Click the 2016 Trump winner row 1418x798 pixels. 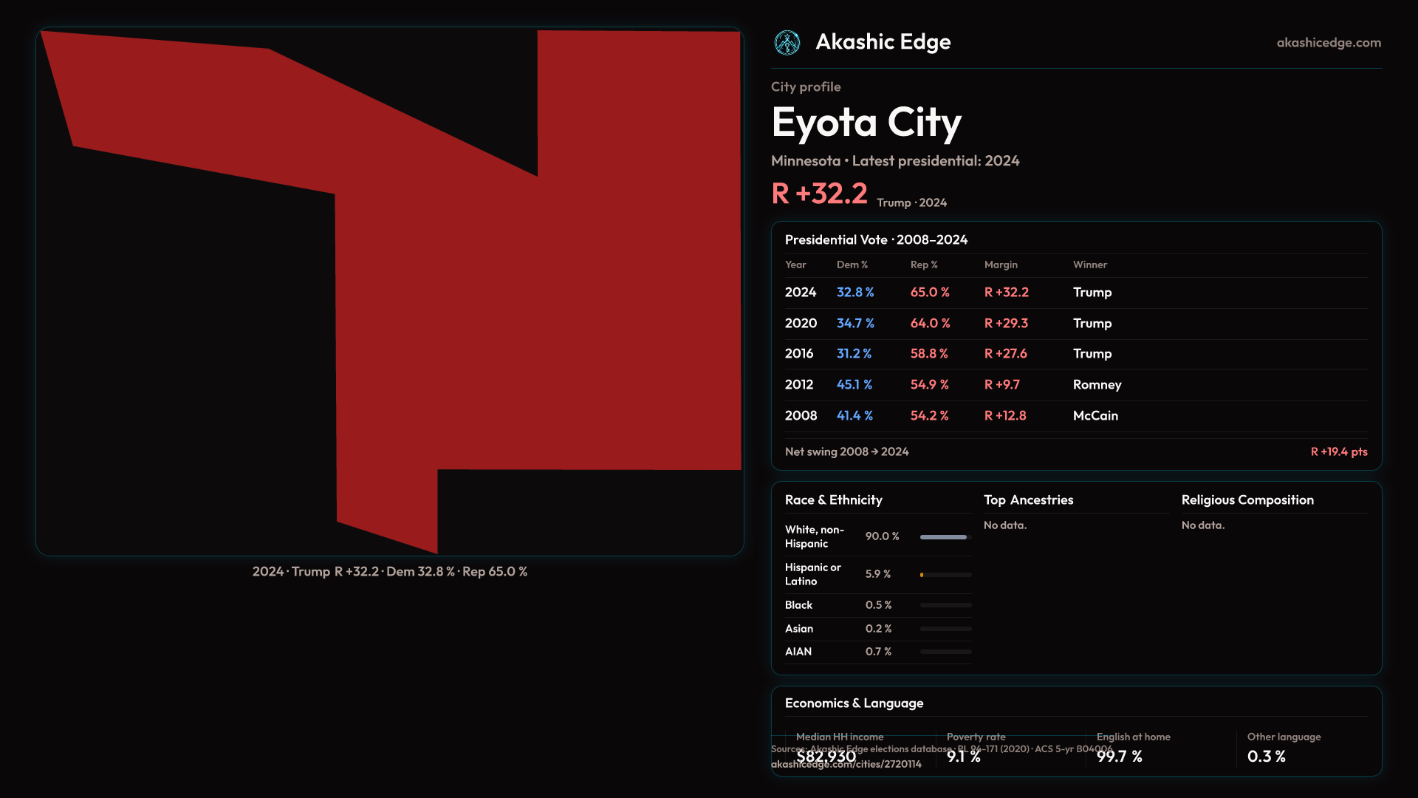pos(1092,354)
